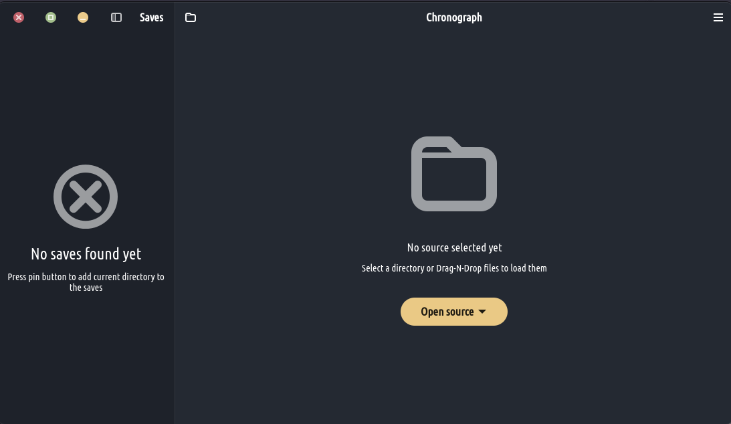Open the hamburger main menu
This screenshot has height=424, width=731.
[718, 17]
